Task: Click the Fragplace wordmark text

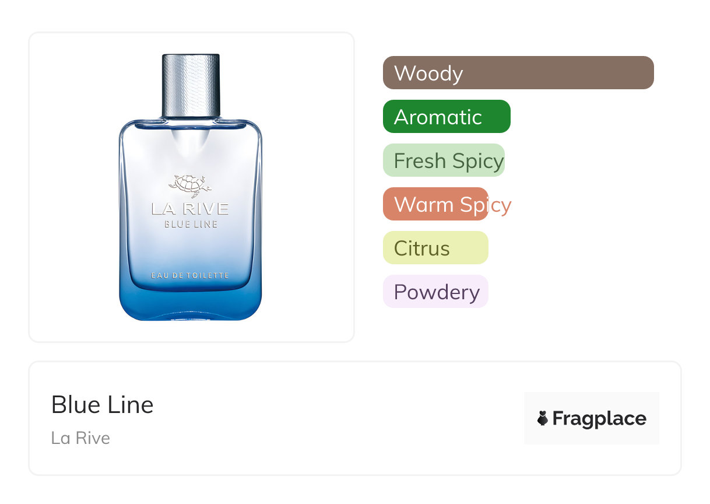Action: [x=599, y=418]
